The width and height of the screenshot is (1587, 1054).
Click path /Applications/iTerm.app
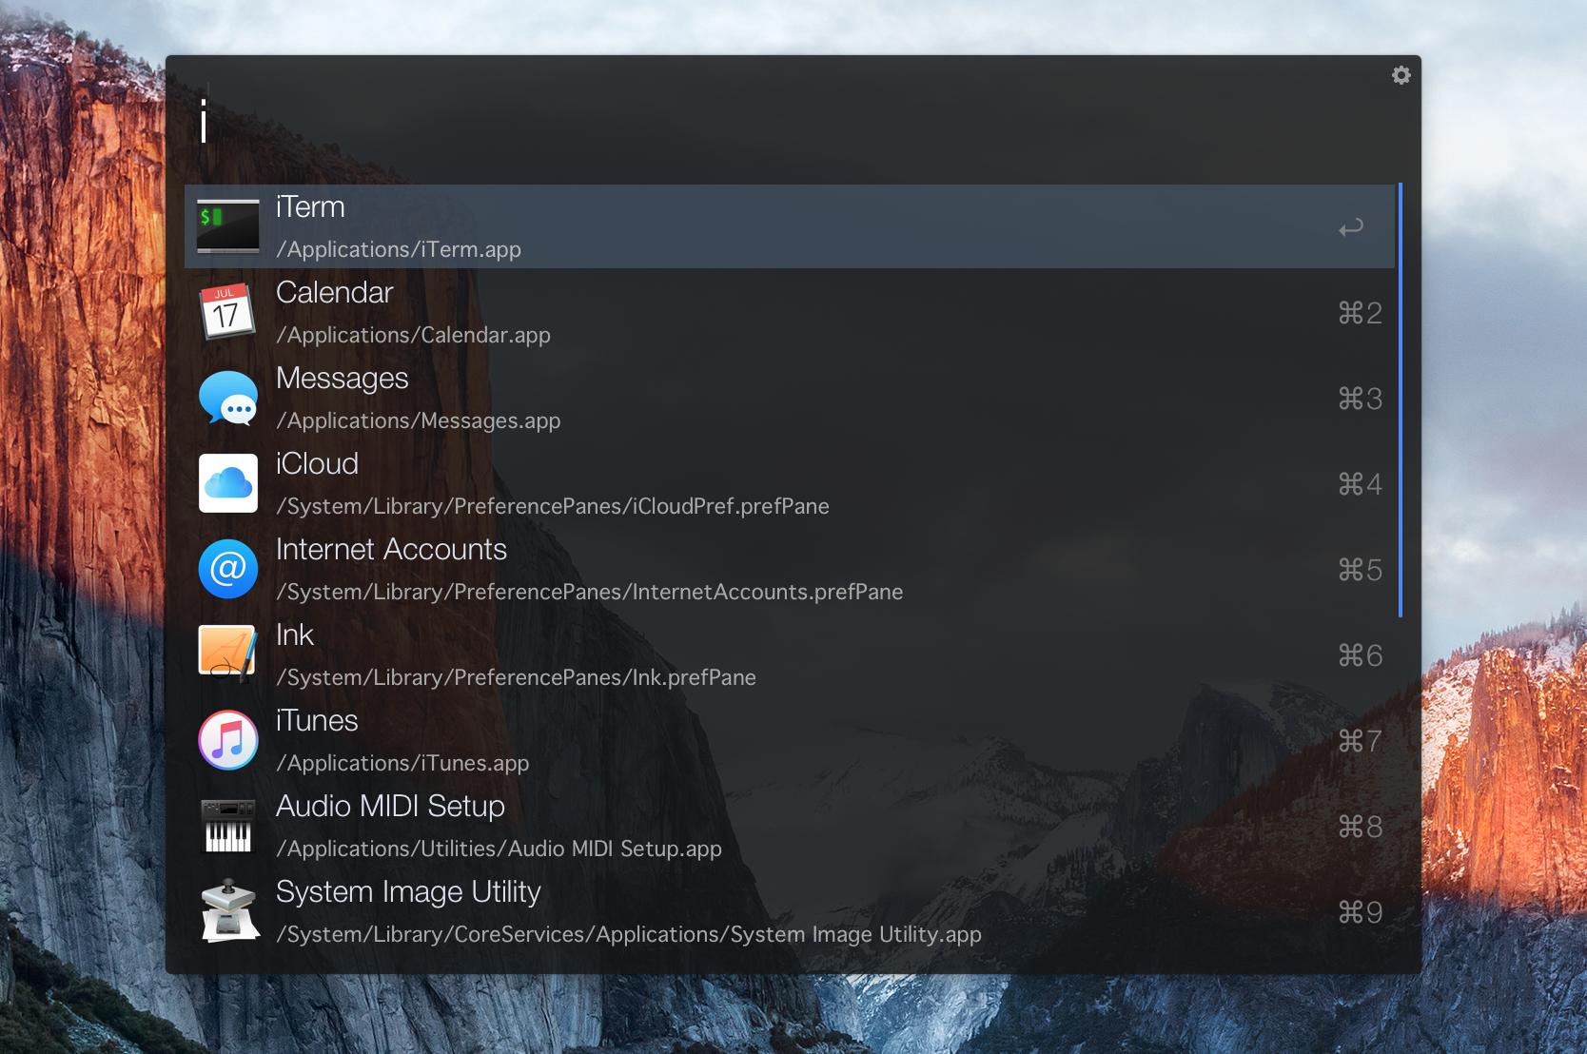click(x=399, y=249)
